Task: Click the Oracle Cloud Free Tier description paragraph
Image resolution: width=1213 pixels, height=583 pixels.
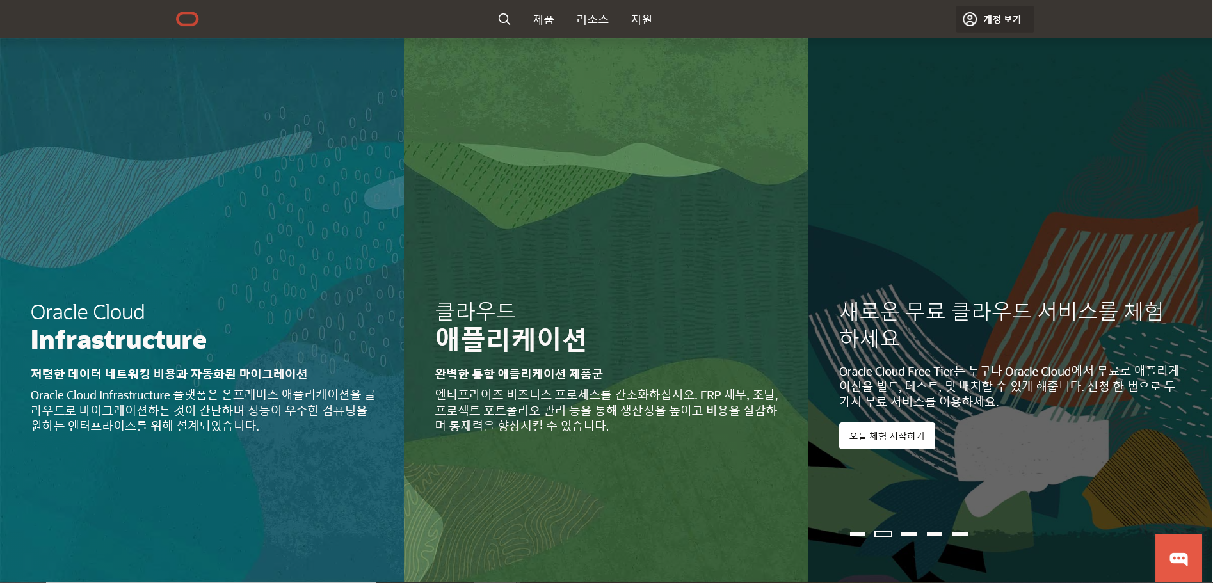Action: [1009, 386]
